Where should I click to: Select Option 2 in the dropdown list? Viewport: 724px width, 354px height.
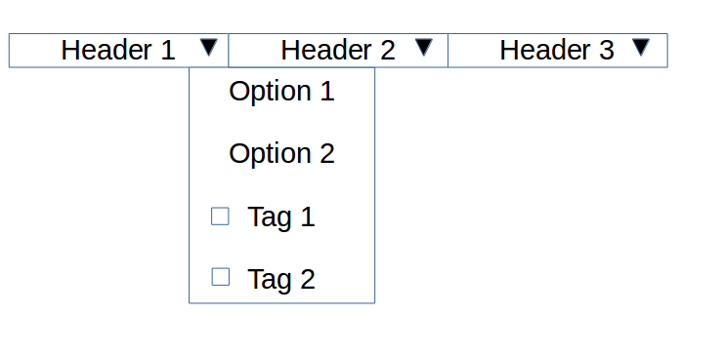(281, 153)
